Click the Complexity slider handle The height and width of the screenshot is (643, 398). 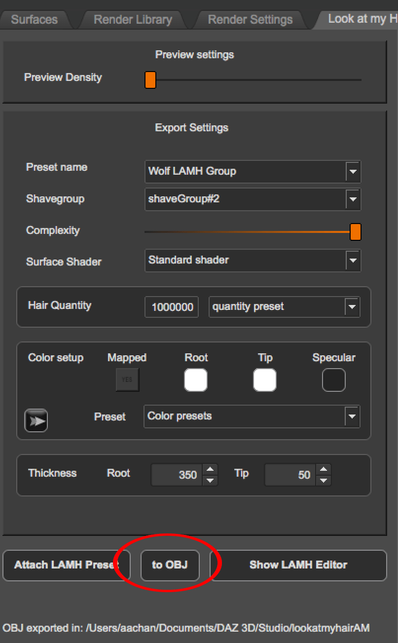(x=355, y=231)
